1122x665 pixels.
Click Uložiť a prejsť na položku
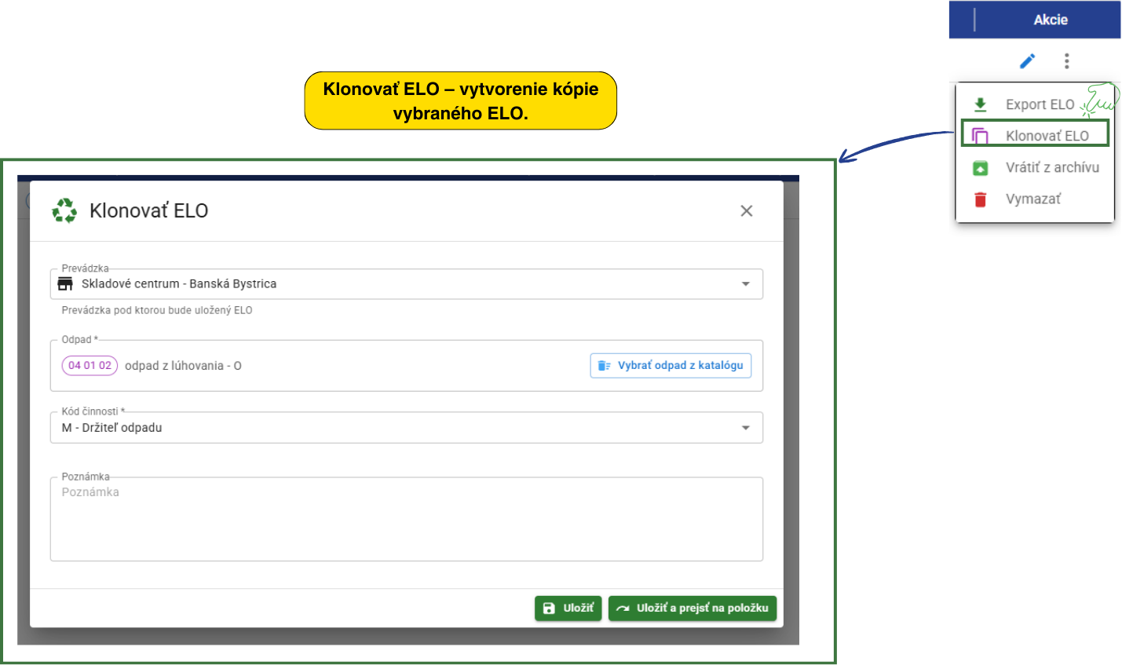click(x=692, y=608)
